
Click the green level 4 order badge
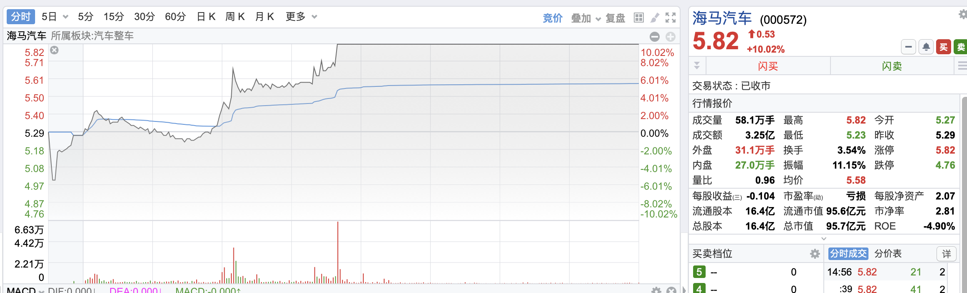[699, 288]
